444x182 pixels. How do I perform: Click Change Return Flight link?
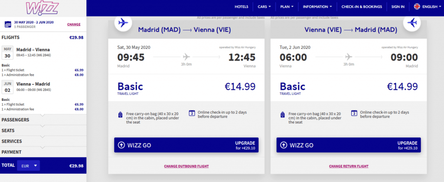point(349,166)
